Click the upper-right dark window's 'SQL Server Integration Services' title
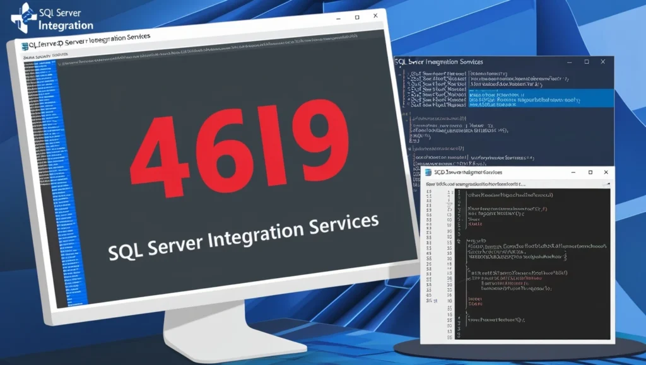This screenshot has height=365, width=646. (438, 62)
